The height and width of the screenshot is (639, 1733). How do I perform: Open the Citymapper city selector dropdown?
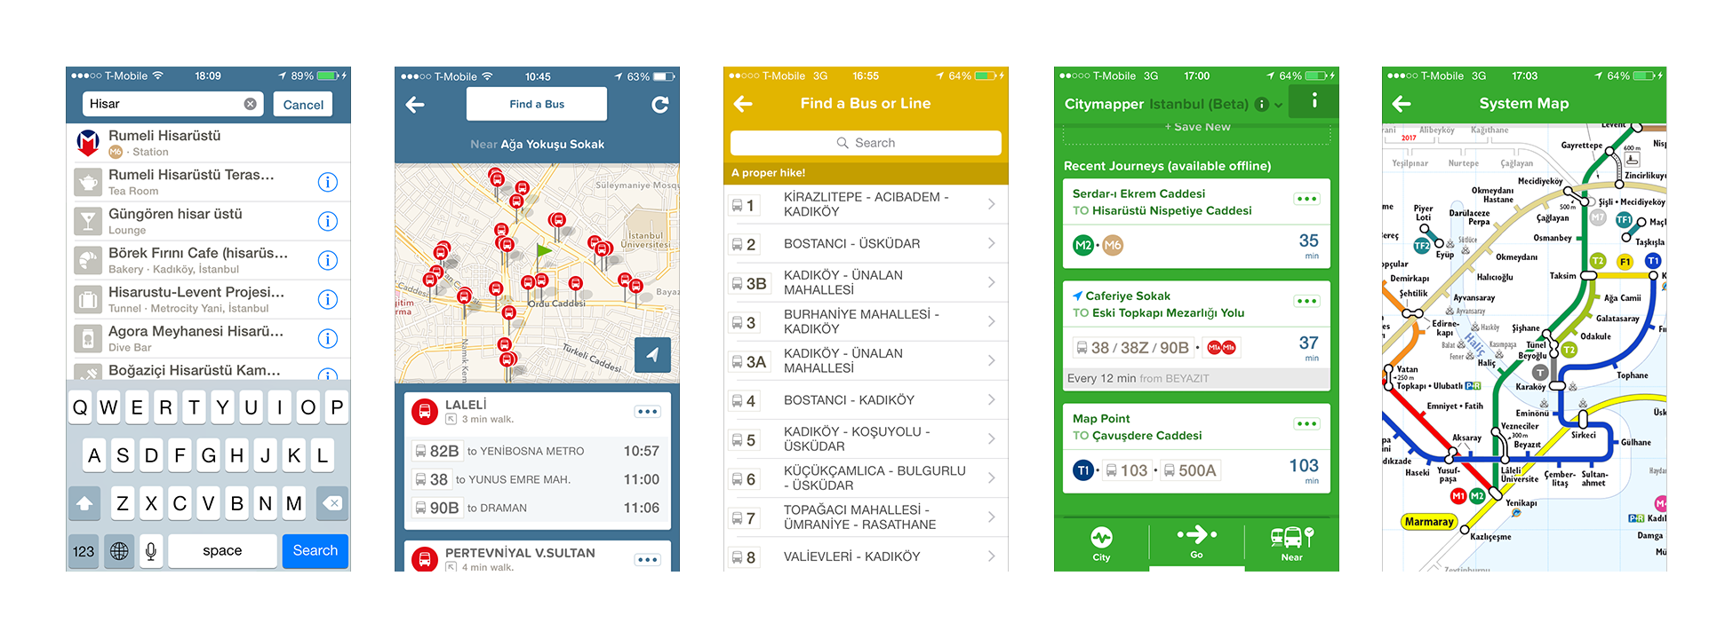pyautogui.click(x=1279, y=105)
